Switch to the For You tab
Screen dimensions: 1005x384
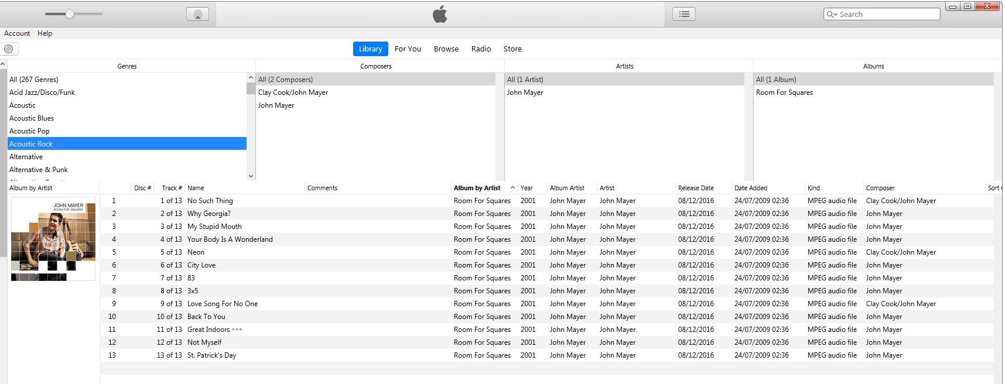pyautogui.click(x=408, y=49)
